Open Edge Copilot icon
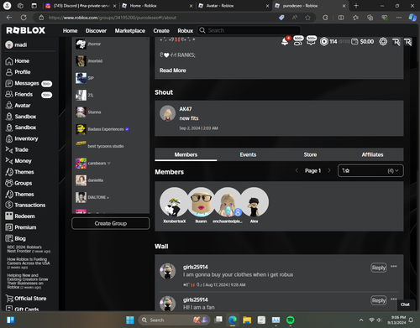The width and height of the screenshot is (420, 328). point(412,18)
